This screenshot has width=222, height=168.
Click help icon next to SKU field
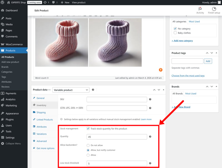click(x=150, y=99)
